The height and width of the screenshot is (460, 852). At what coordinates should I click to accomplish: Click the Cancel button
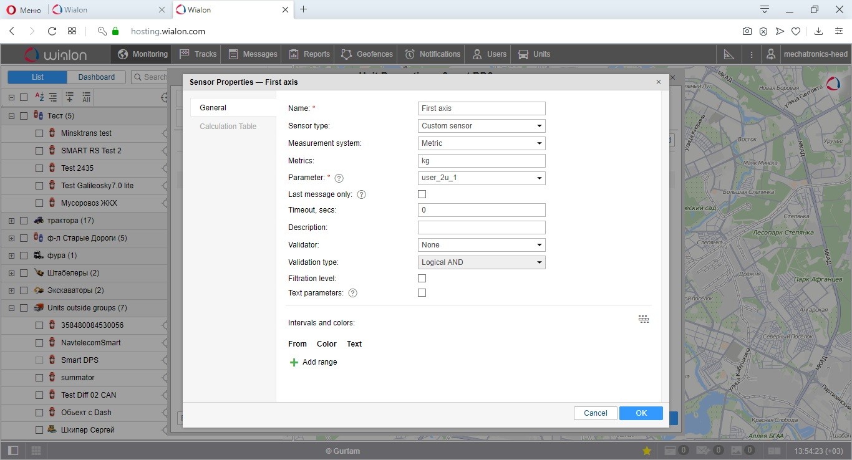(595, 413)
